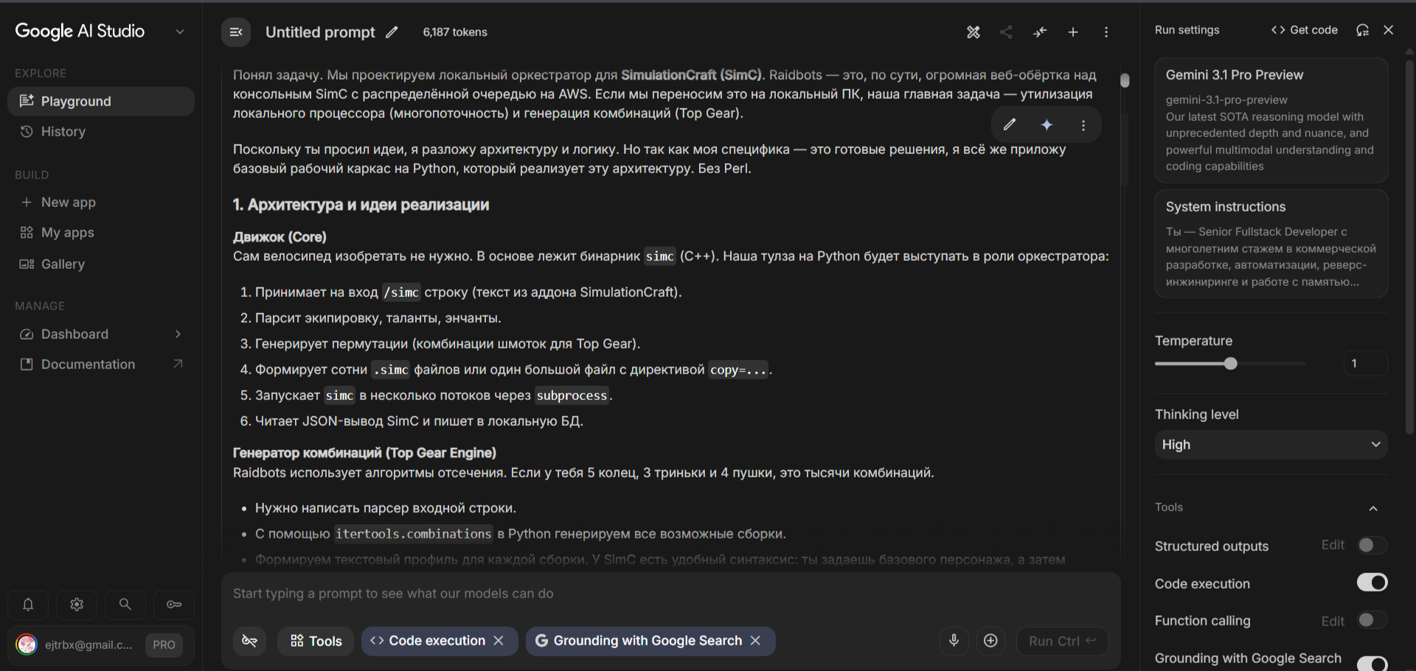Screen dimensions: 1416x671
Task: Expand the Dashboard submenu arrow
Action: coord(178,334)
